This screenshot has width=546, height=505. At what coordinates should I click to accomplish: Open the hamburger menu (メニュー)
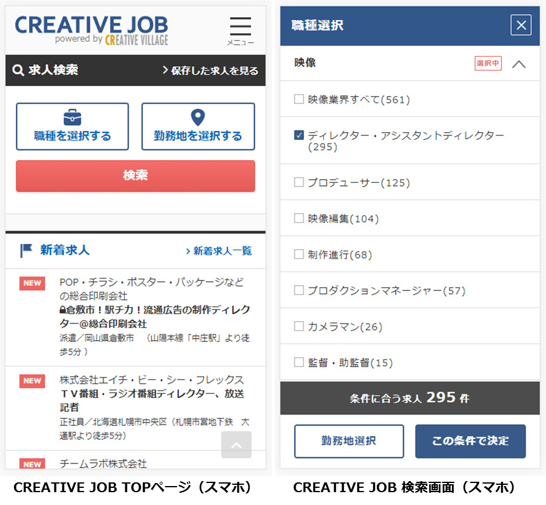240,31
